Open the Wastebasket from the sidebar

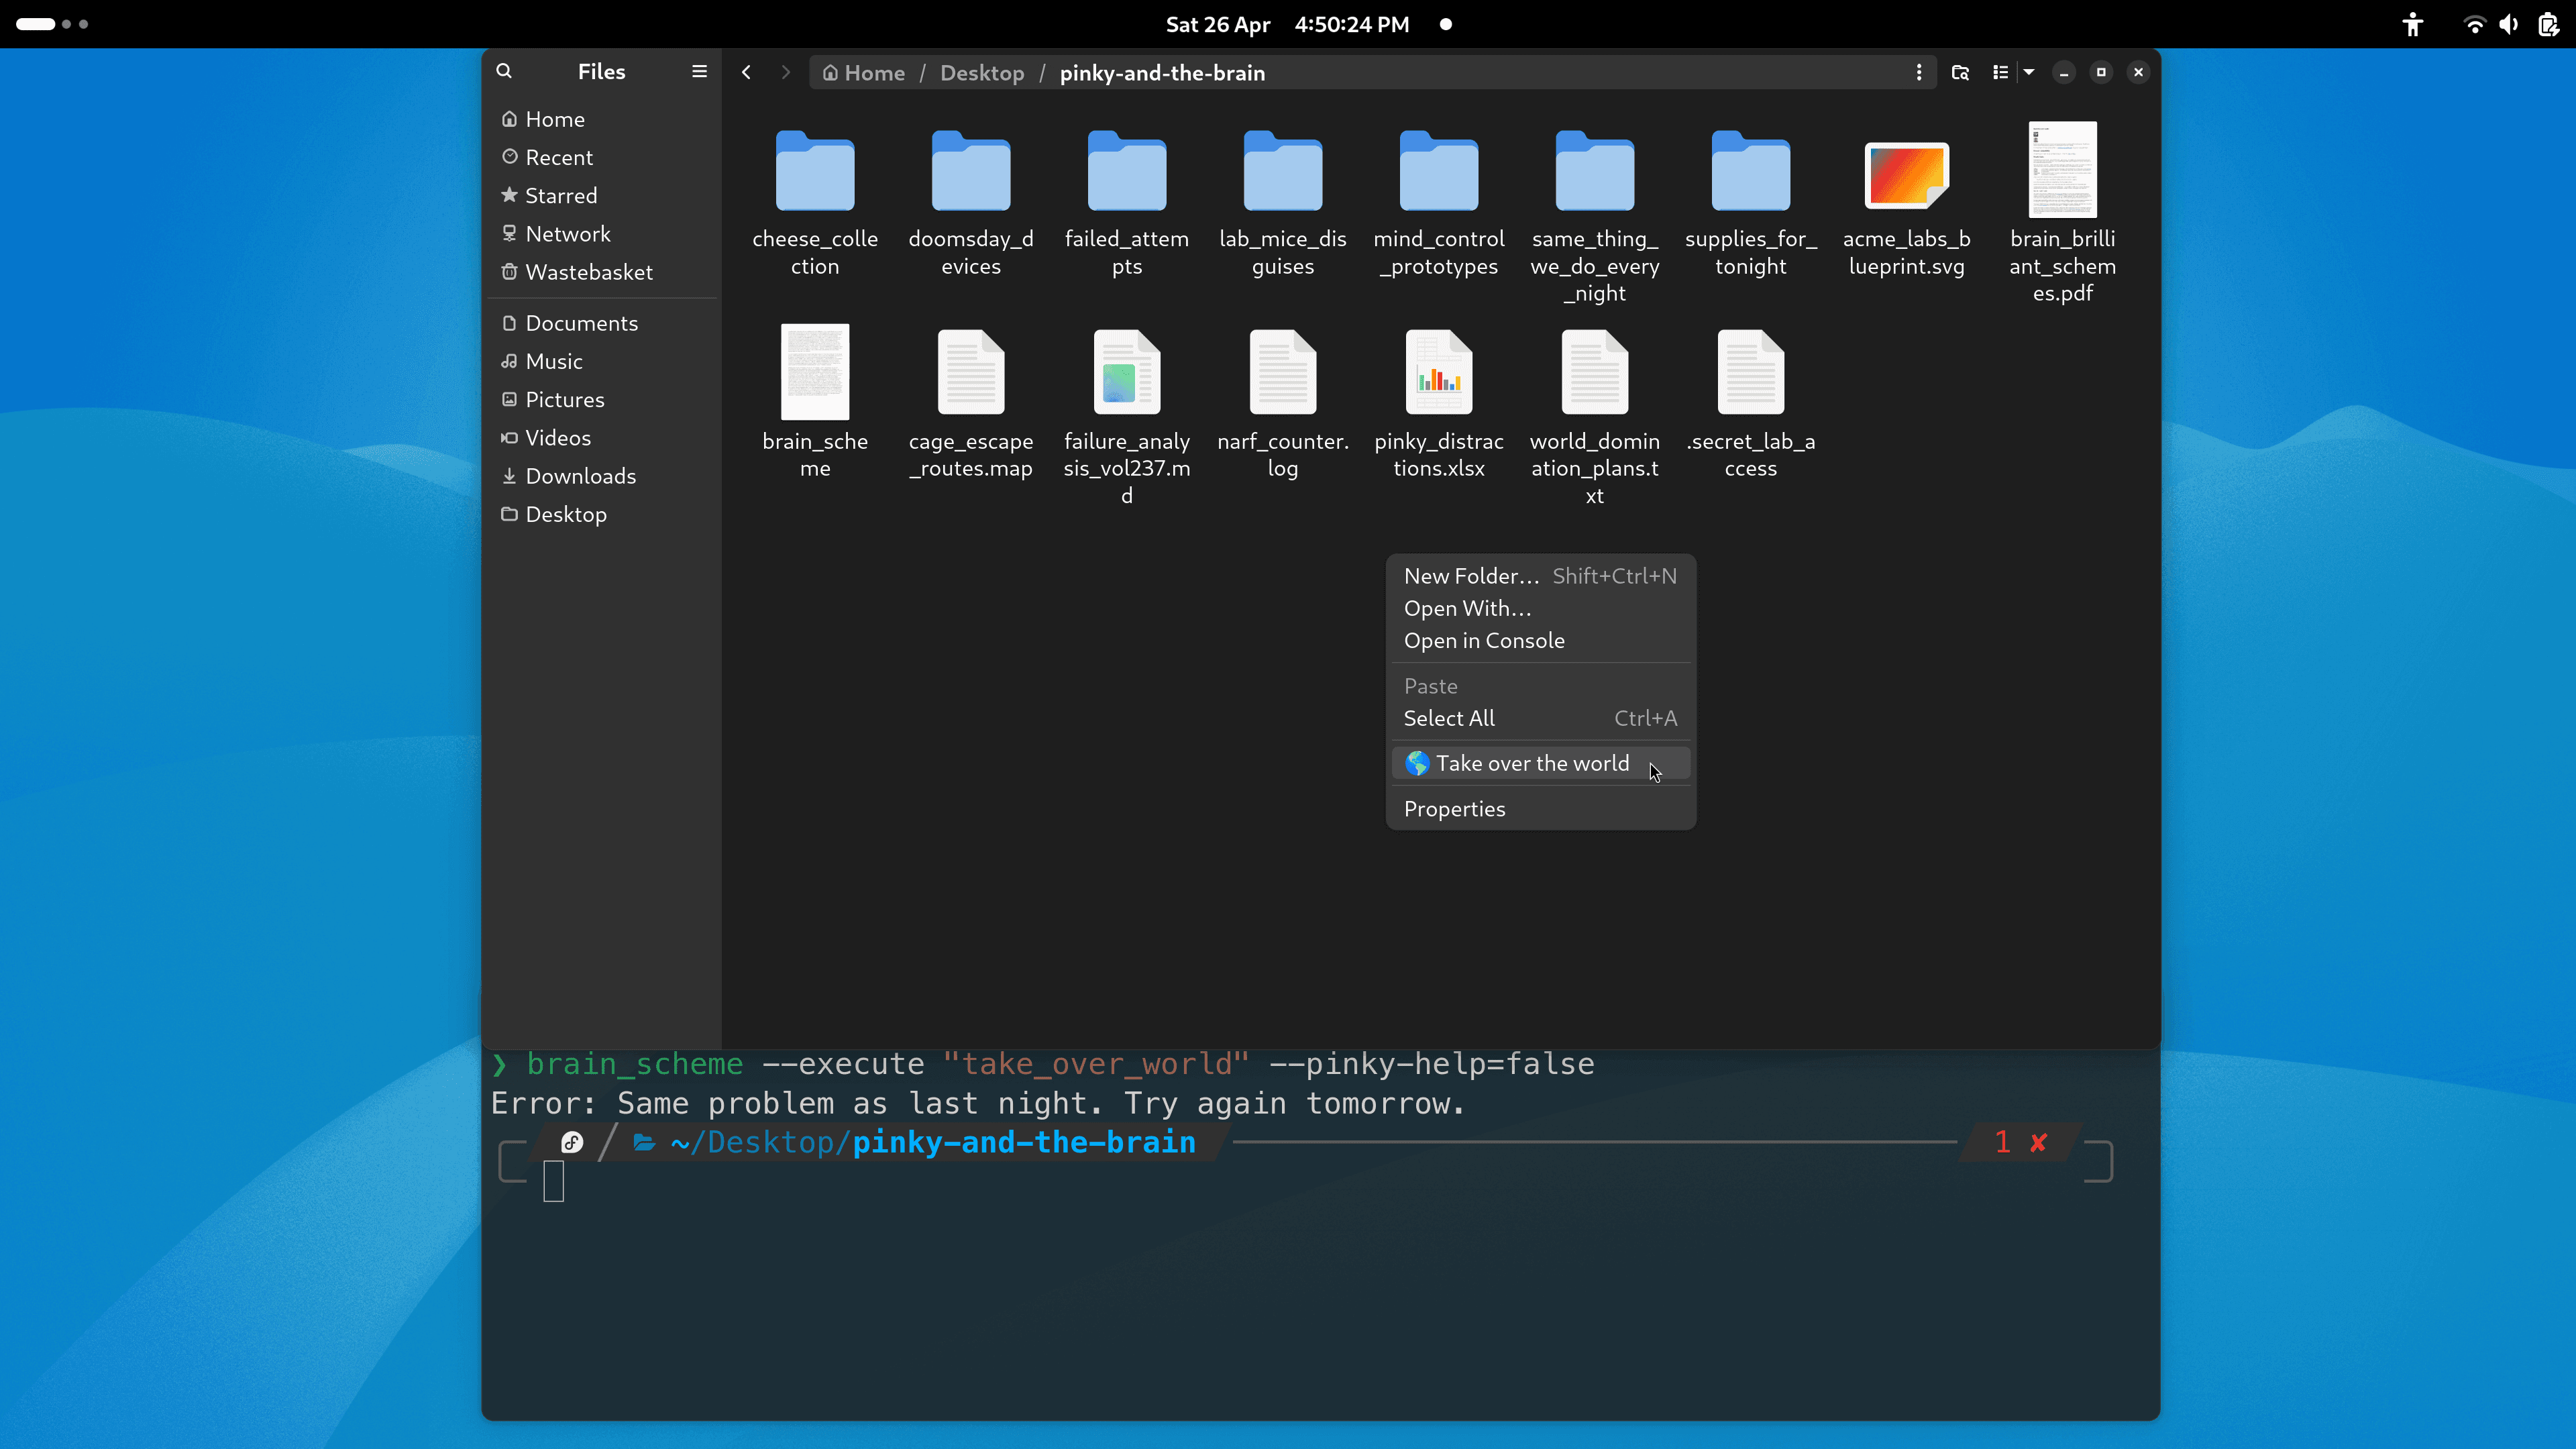pyautogui.click(x=588, y=272)
